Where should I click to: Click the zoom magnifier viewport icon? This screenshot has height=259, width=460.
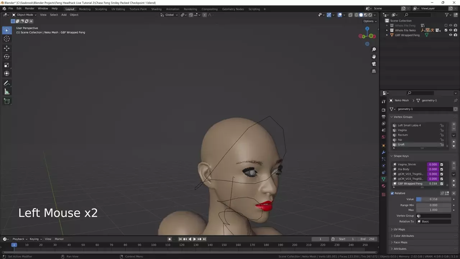[x=374, y=49]
